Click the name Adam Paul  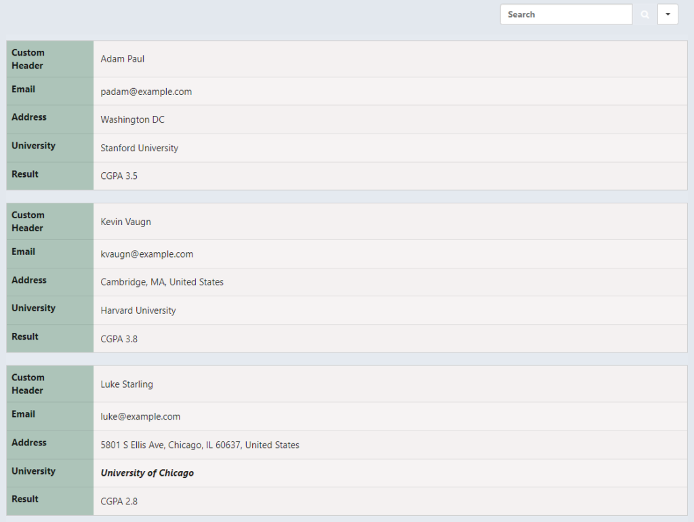(122, 58)
